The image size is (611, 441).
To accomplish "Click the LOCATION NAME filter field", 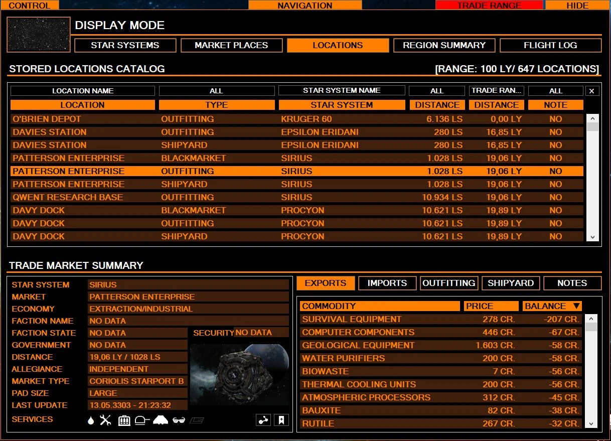I will [83, 91].
